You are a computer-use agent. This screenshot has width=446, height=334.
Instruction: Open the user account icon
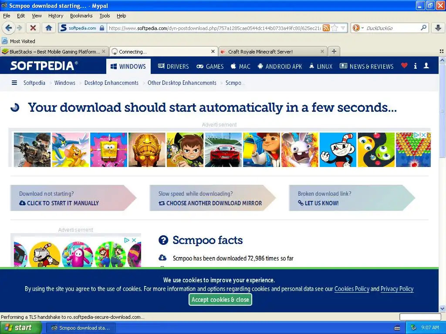(x=426, y=66)
